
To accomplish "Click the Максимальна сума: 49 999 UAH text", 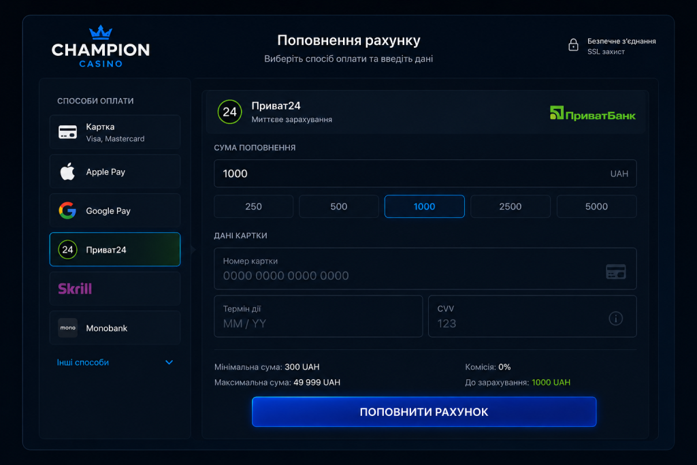I will (277, 383).
